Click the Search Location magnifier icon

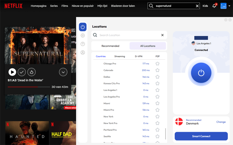click(x=95, y=35)
